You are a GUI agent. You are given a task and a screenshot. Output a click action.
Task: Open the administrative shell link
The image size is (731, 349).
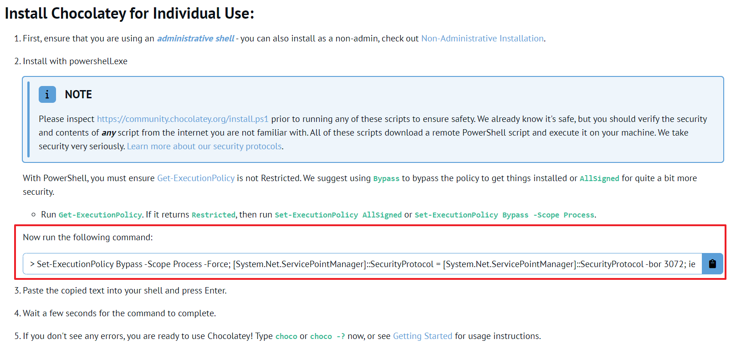[196, 38]
